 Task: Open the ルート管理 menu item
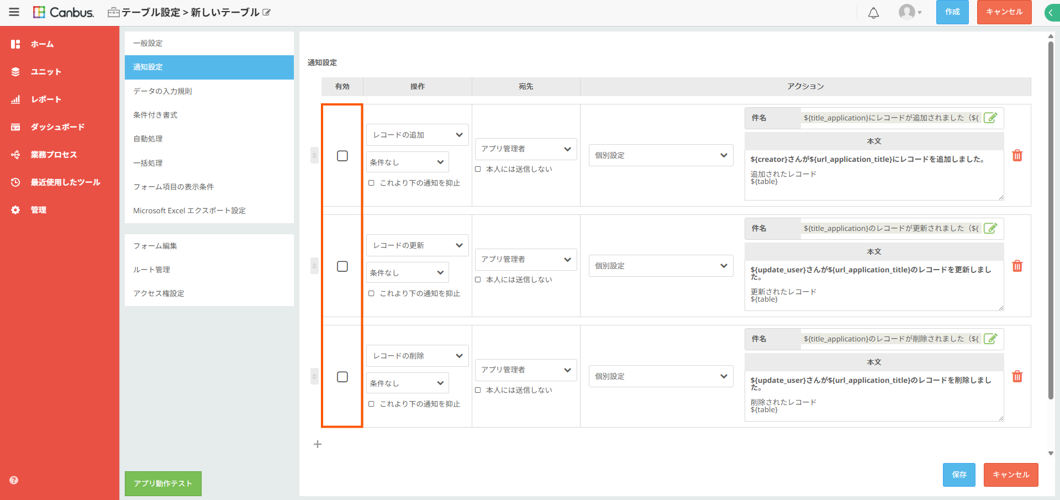pos(209,270)
